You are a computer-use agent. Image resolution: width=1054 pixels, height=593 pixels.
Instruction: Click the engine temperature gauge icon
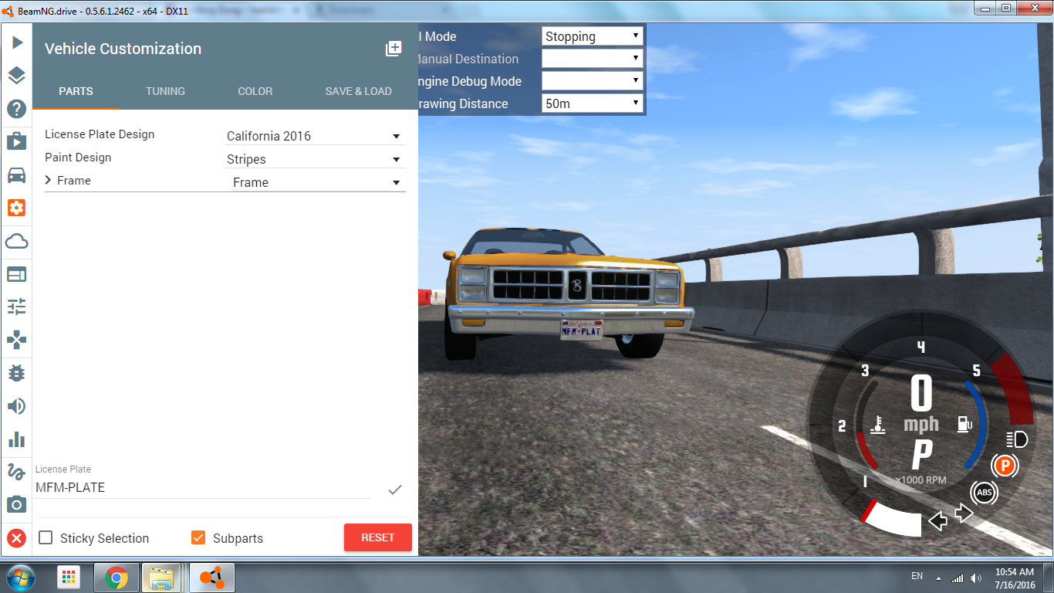877,425
